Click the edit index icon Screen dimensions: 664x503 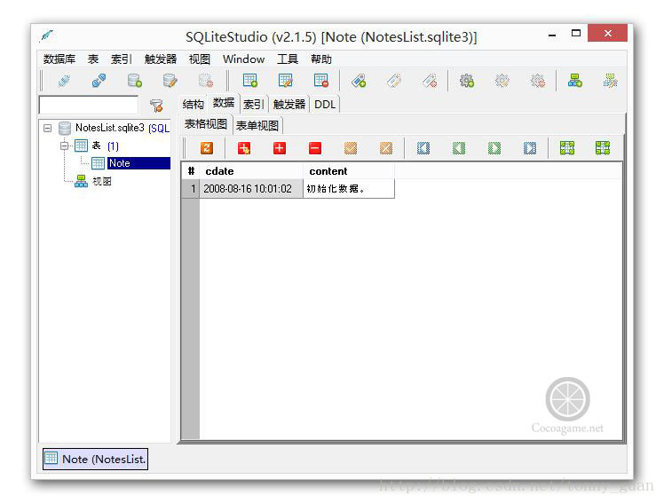[x=394, y=81]
